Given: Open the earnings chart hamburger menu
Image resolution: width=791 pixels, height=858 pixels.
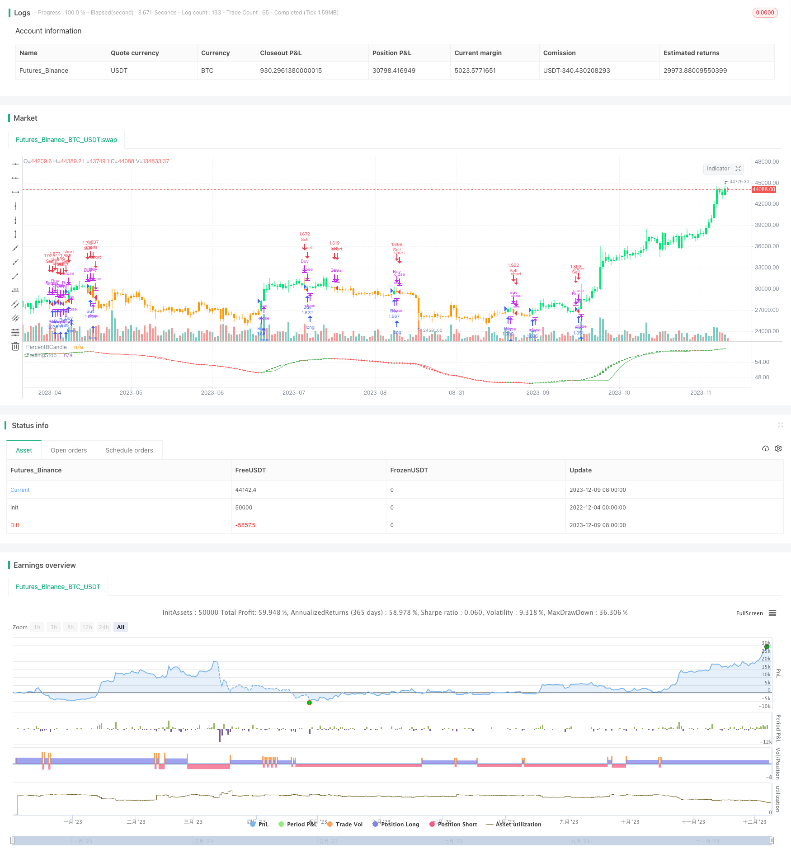Looking at the screenshot, I should (x=772, y=613).
